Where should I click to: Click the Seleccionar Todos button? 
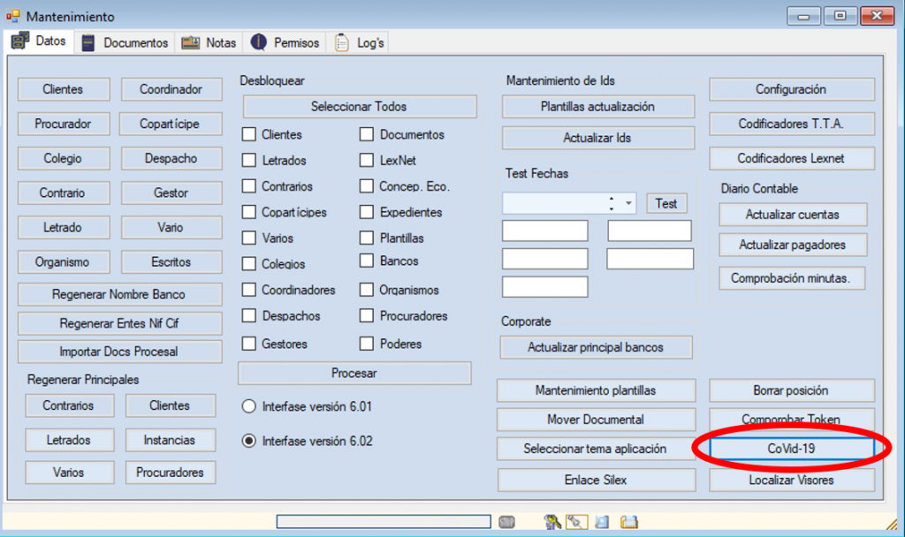tap(359, 107)
